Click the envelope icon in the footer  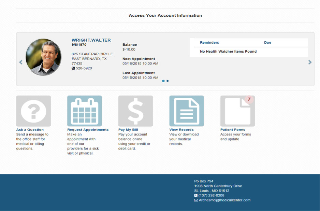196,200
